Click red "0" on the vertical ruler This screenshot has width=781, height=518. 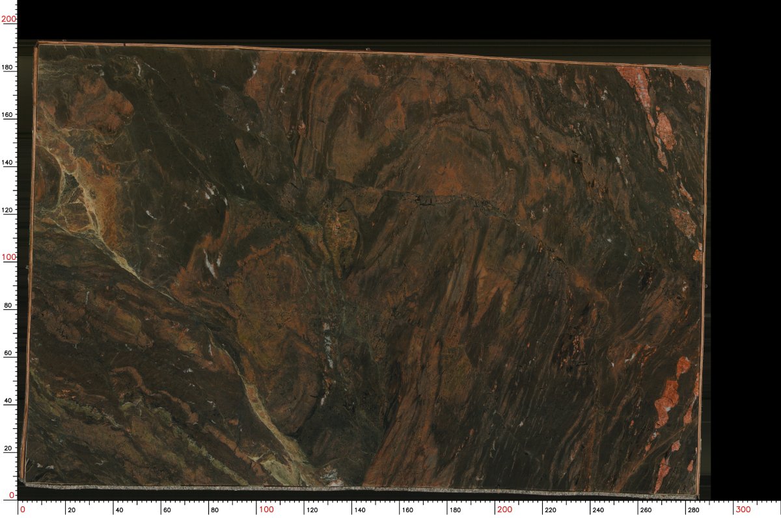12,495
